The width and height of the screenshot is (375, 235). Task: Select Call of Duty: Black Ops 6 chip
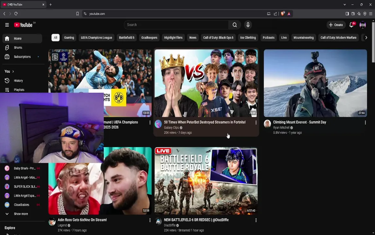click(x=218, y=38)
